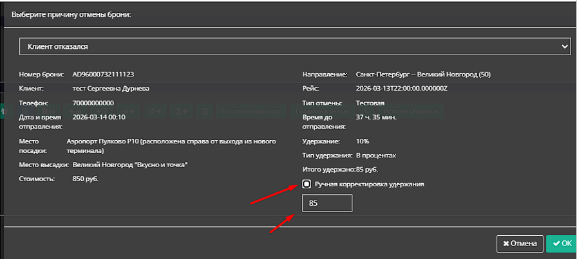Click the withholding amount field showing 85
Screen dimensions: 577x259
coord(327,203)
